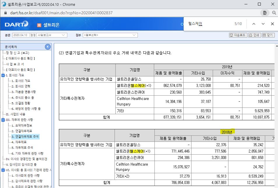Click the 이자수익 column header
The image size is (278, 188).
(x=228, y=73)
